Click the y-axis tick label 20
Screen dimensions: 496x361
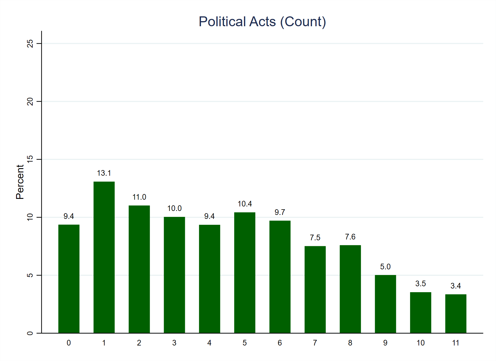(30, 101)
